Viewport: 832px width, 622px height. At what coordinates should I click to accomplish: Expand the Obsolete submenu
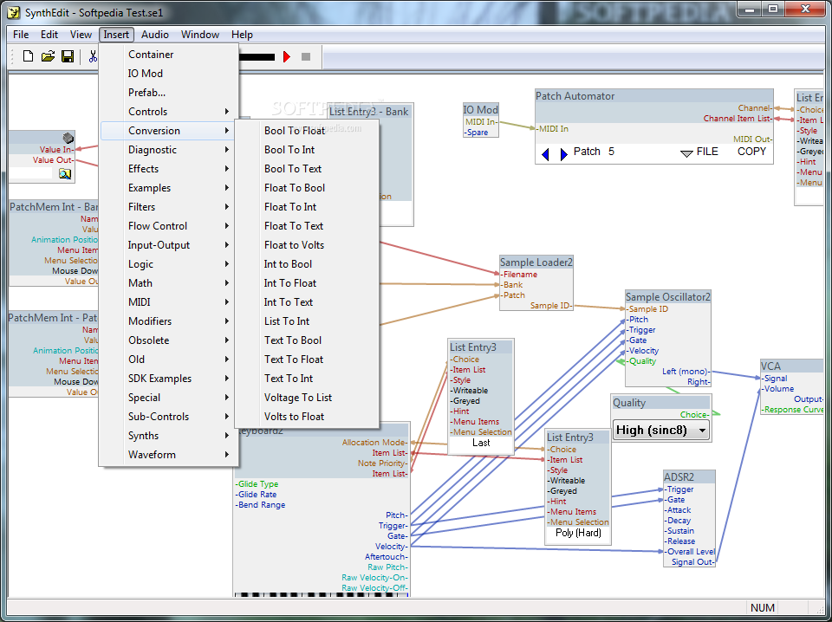pos(169,341)
